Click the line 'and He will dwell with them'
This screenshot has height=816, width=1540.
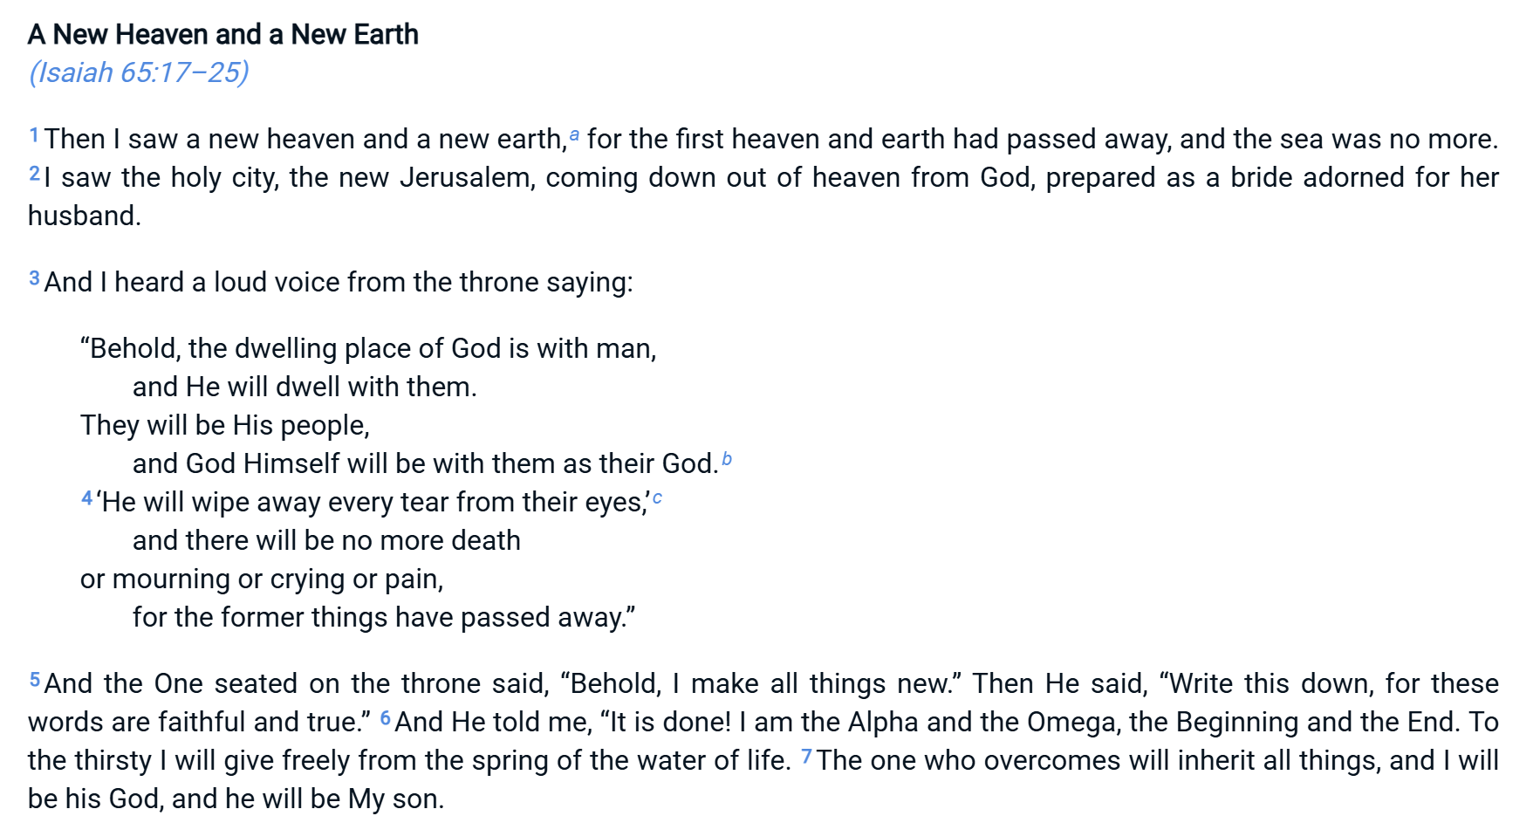305,387
